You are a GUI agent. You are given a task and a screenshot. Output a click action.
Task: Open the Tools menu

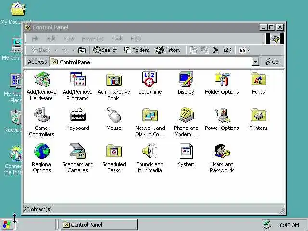pos(117,38)
